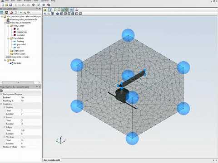Open the Help menu
The width and height of the screenshot is (218, 163).
tap(53, 1)
